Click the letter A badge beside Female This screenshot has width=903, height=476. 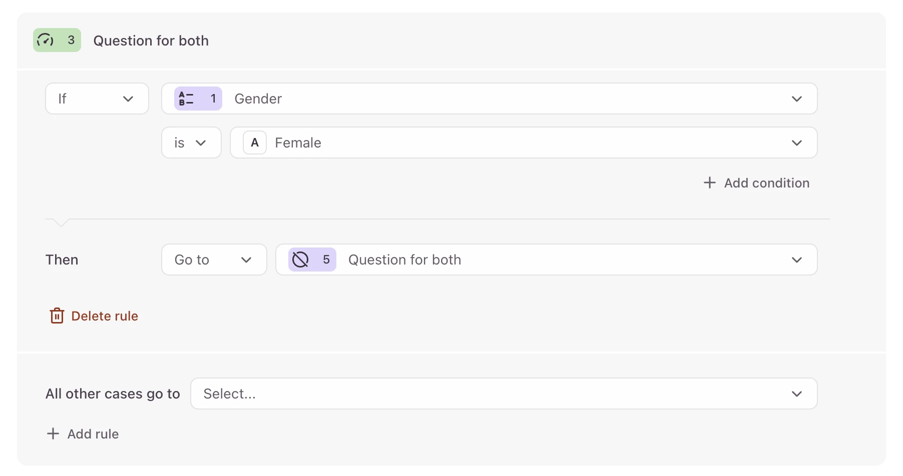point(255,143)
